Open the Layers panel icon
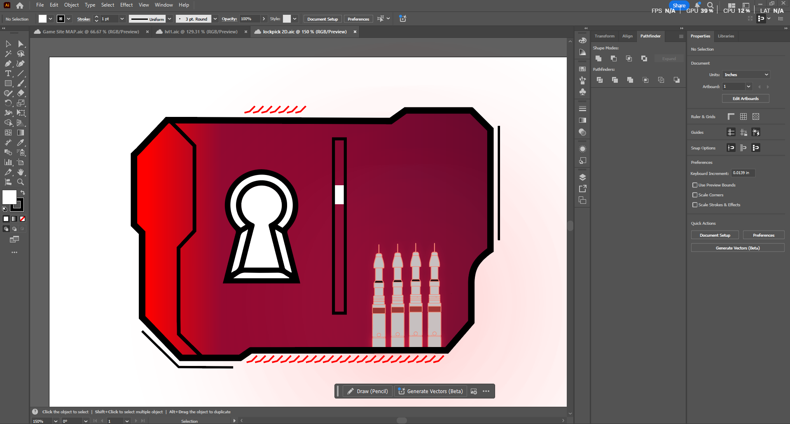The height and width of the screenshot is (424, 790). pyautogui.click(x=582, y=177)
